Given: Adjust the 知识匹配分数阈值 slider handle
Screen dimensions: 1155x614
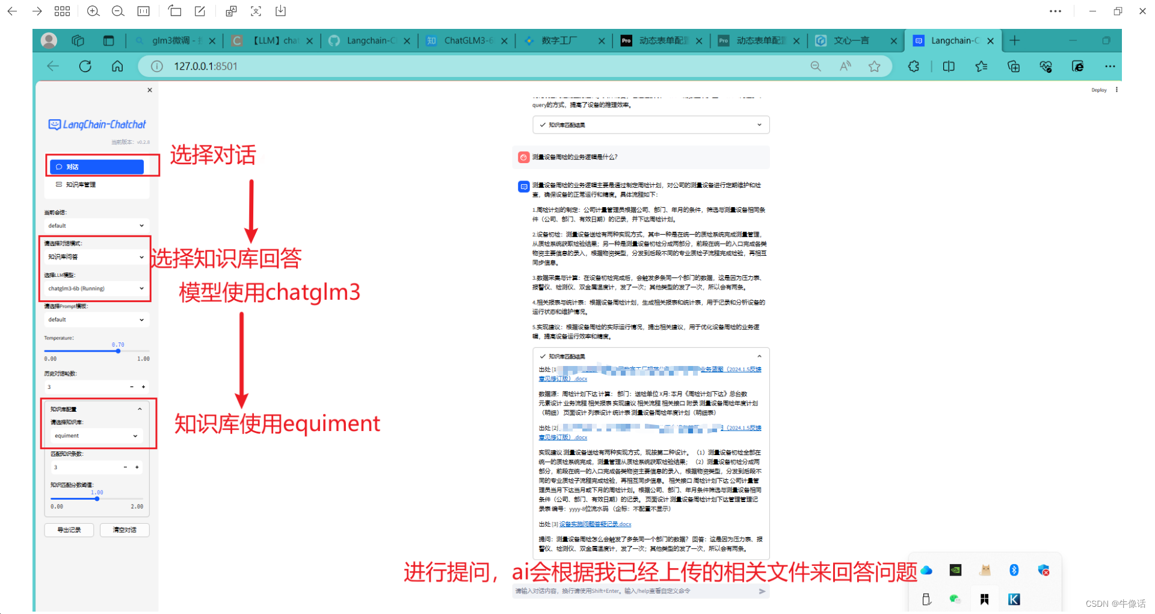Looking at the screenshot, I should [x=97, y=498].
